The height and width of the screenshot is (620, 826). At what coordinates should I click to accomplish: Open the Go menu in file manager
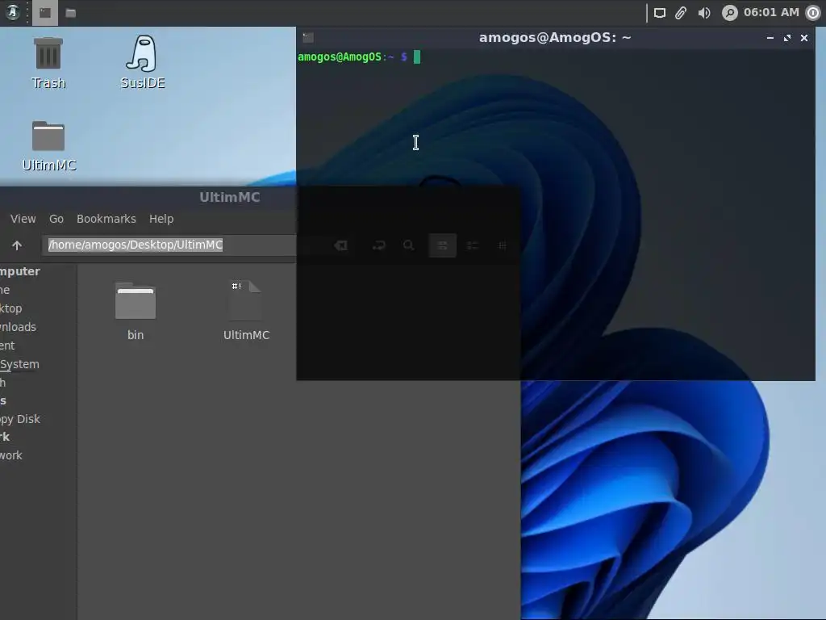pyautogui.click(x=56, y=219)
